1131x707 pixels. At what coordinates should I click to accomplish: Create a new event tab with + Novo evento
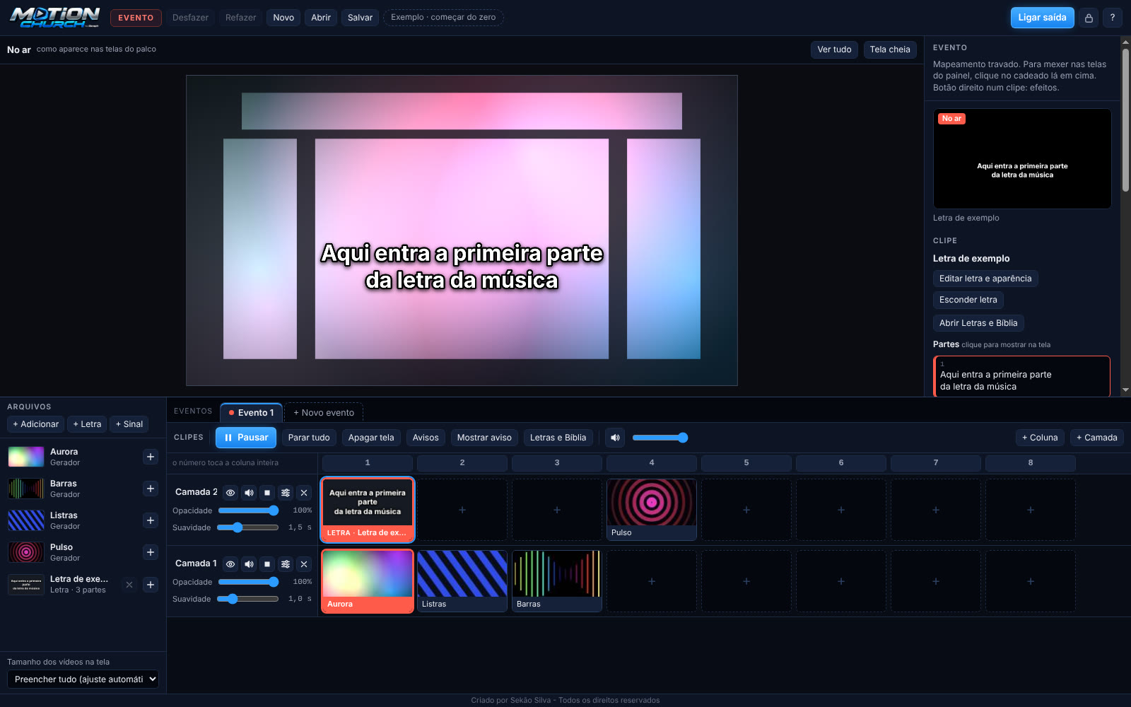tap(324, 413)
